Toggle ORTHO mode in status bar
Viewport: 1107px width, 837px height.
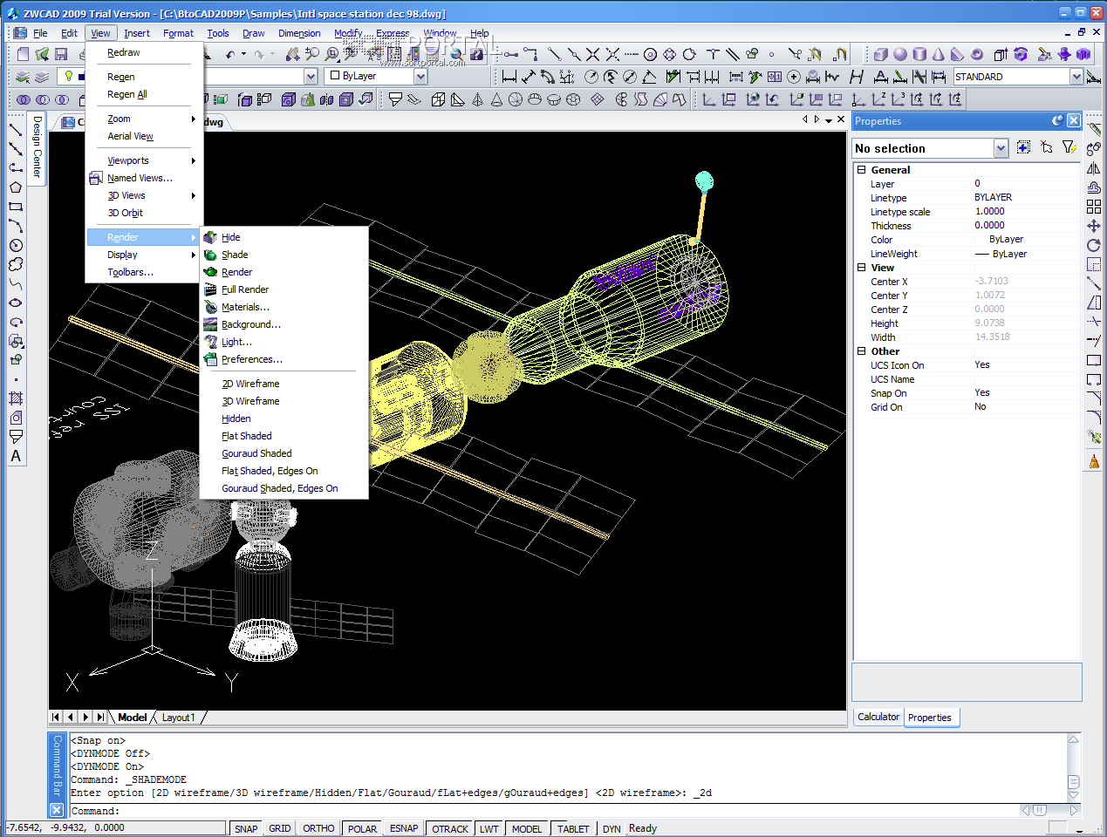coord(318,828)
